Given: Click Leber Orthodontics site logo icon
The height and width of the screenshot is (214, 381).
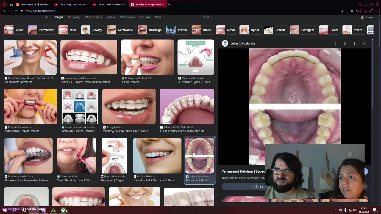Looking at the screenshot, I should click(225, 43).
